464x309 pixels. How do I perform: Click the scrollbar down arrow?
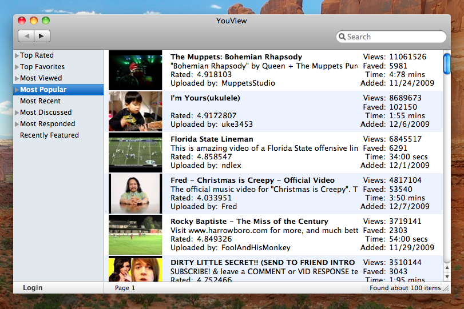click(447, 277)
